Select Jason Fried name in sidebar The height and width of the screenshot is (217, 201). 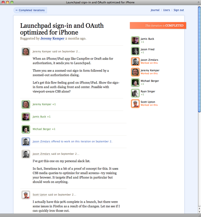148,49
